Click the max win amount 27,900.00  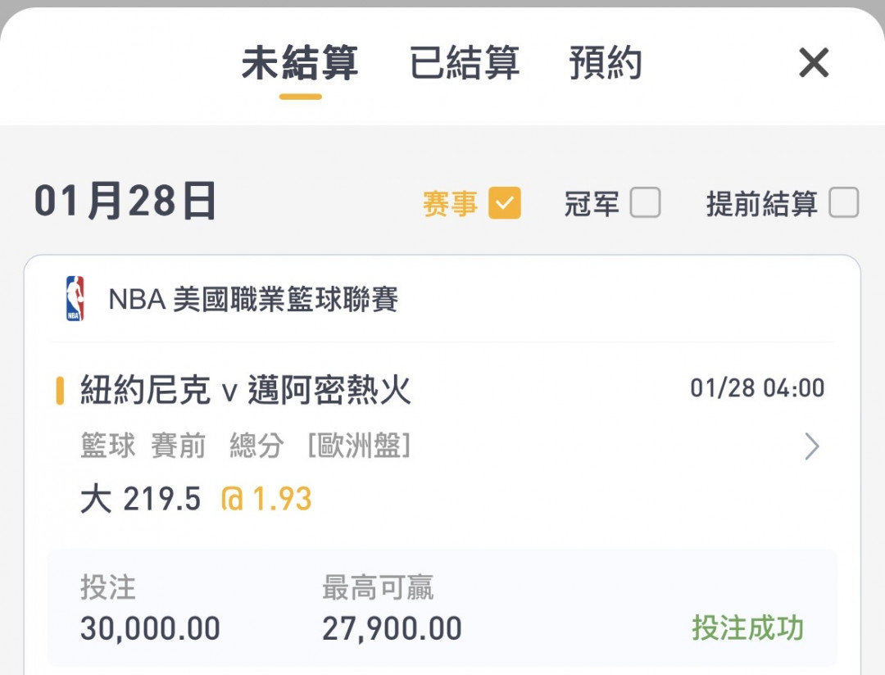[x=392, y=629]
